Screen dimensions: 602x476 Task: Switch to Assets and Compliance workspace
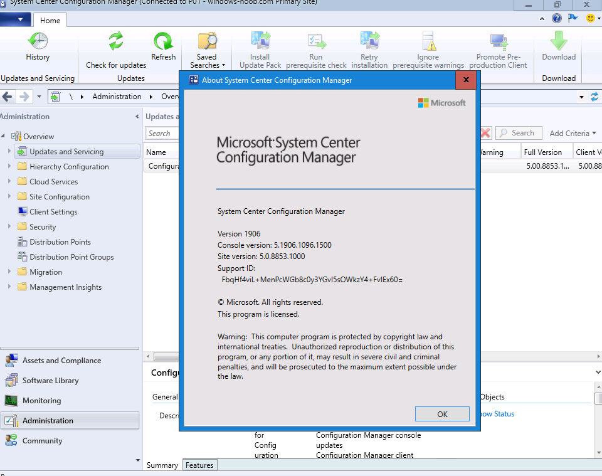click(70, 361)
